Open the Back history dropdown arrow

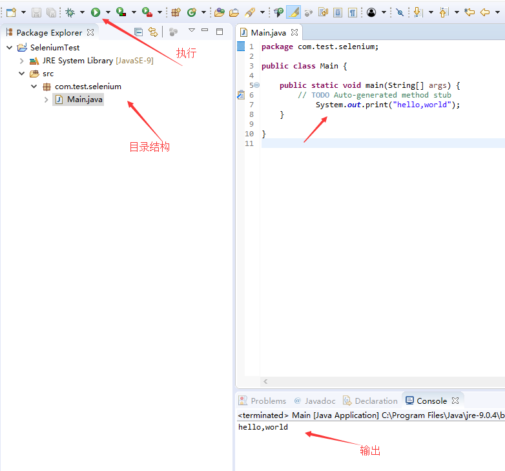497,12
